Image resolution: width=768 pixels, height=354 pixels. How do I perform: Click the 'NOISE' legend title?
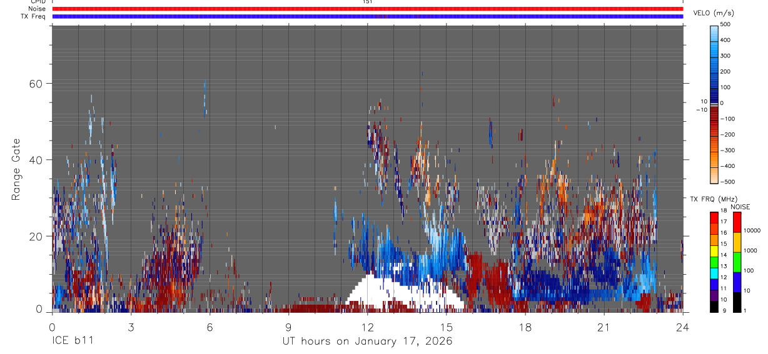[740, 207]
